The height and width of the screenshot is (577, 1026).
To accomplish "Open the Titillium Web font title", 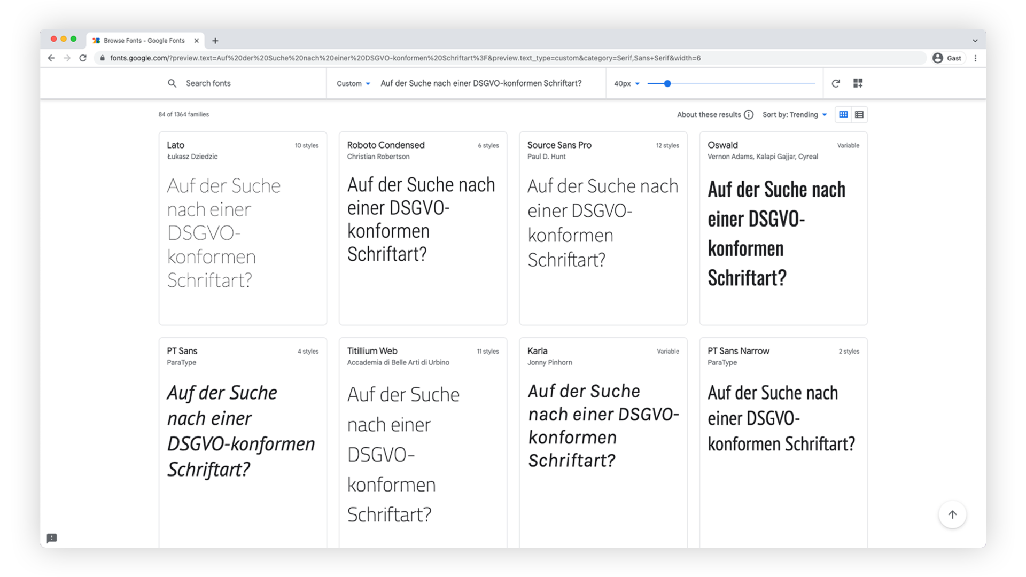I will (372, 351).
